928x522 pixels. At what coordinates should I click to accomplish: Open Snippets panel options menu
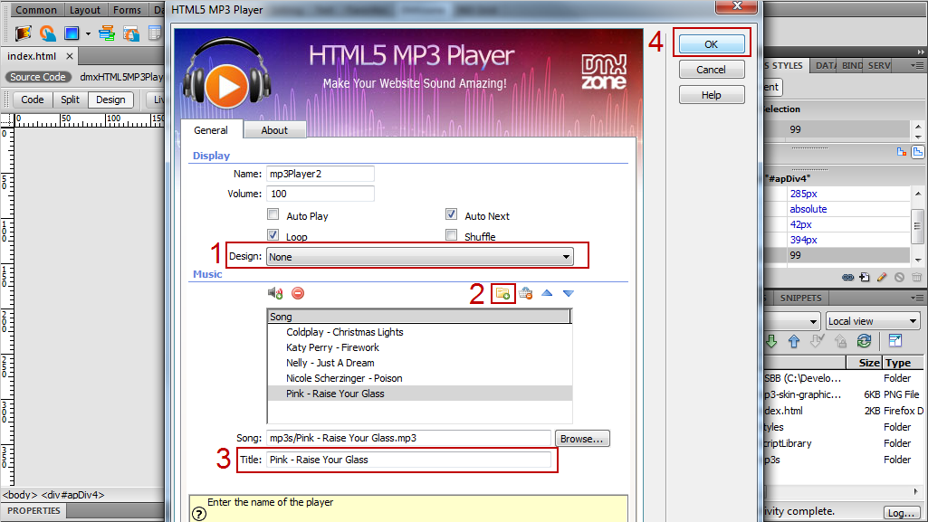[917, 298]
